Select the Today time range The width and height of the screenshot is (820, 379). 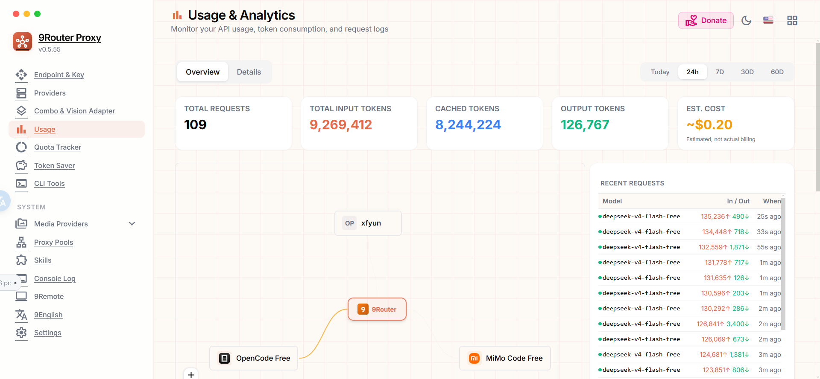tap(660, 72)
